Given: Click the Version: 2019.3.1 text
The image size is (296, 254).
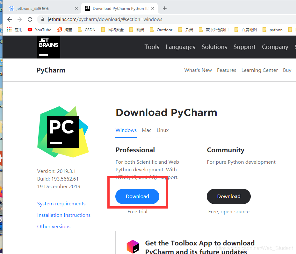Looking at the screenshot, I should coord(56,171).
